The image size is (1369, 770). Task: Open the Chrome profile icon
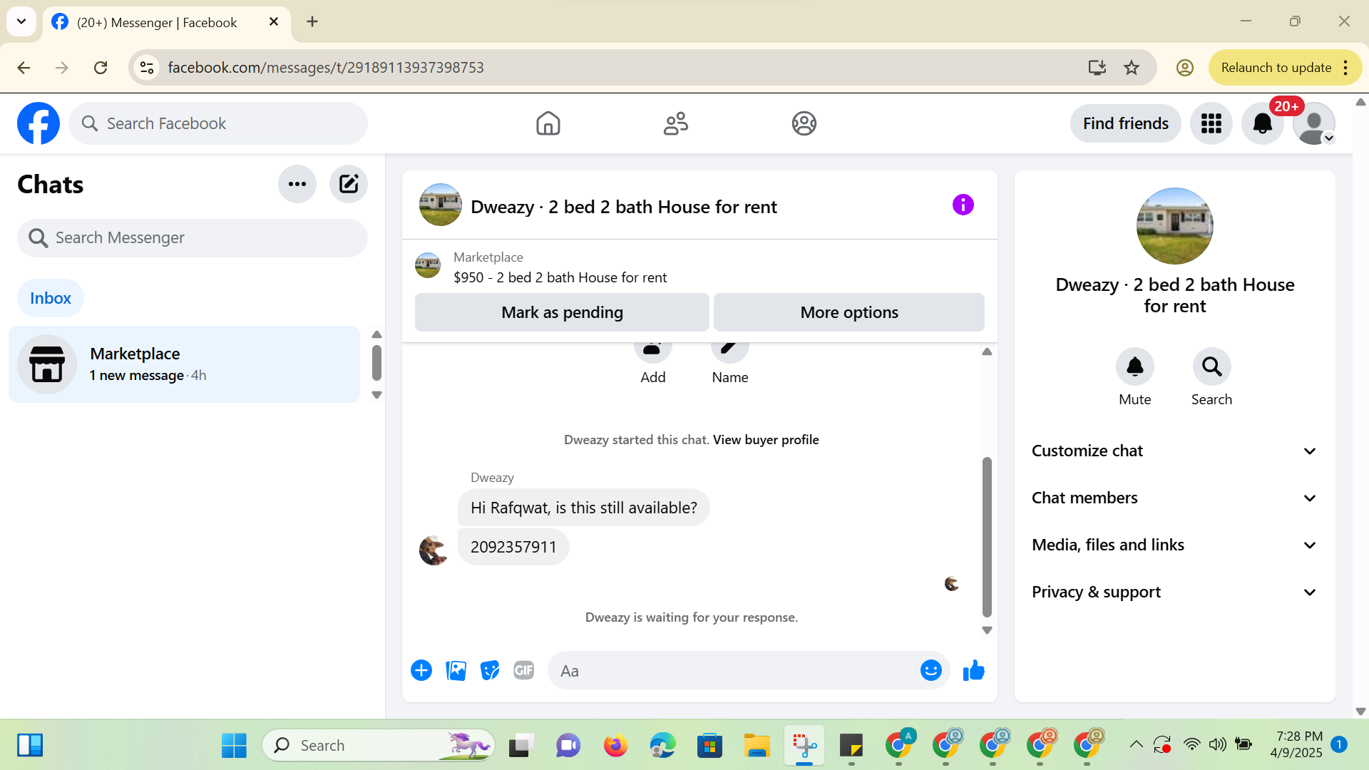(1184, 68)
